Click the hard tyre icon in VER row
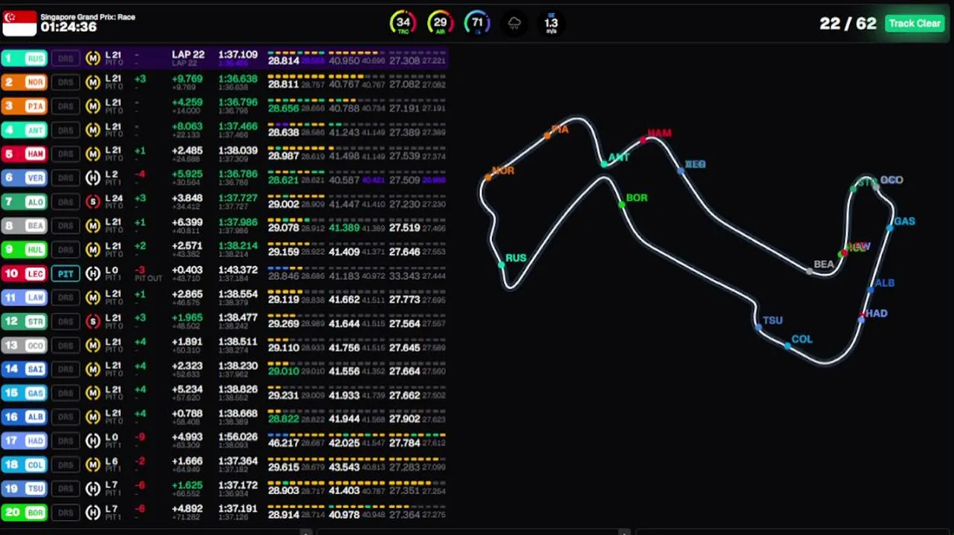Image resolution: width=954 pixels, height=535 pixels. (x=93, y=178)
